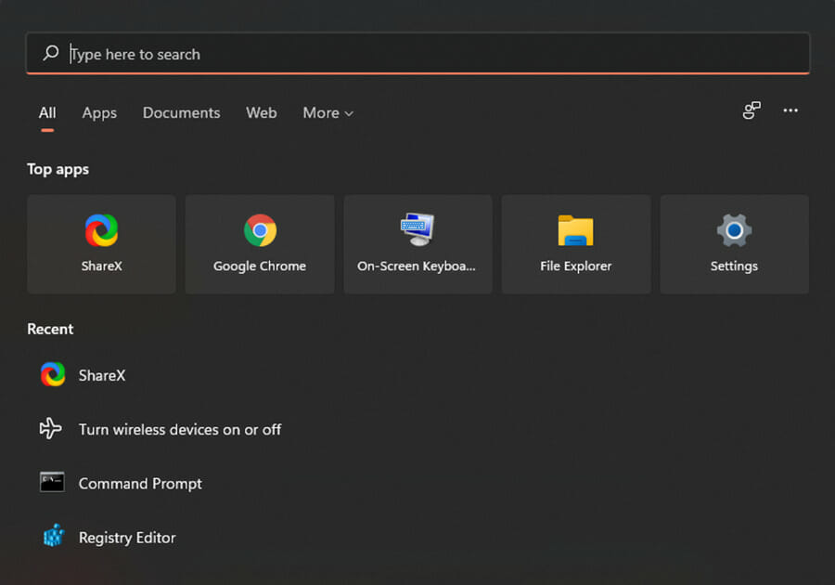Open Settings from Top apps
Screen dimensions: 835x585
734,244
